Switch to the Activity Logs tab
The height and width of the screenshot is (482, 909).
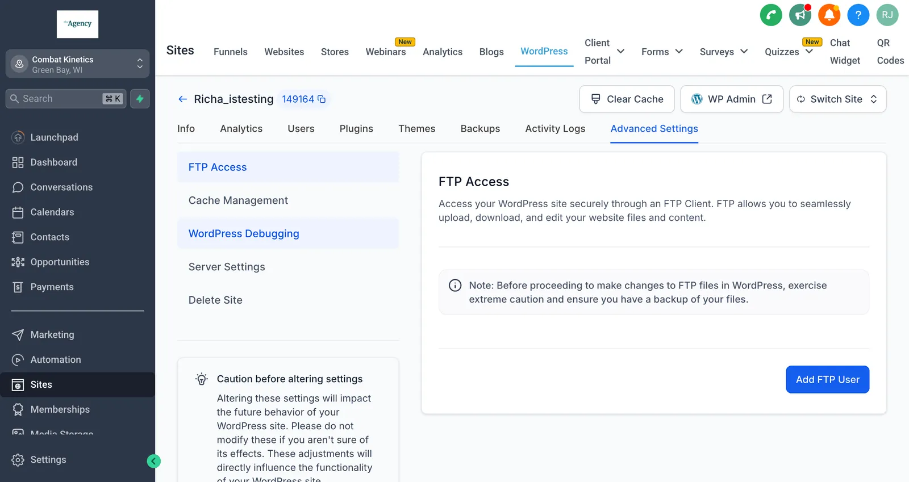tap(555, 129)
